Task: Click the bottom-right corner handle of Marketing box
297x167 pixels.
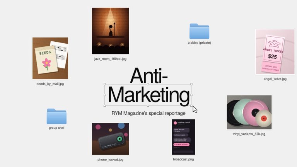Action: point(191,106)
